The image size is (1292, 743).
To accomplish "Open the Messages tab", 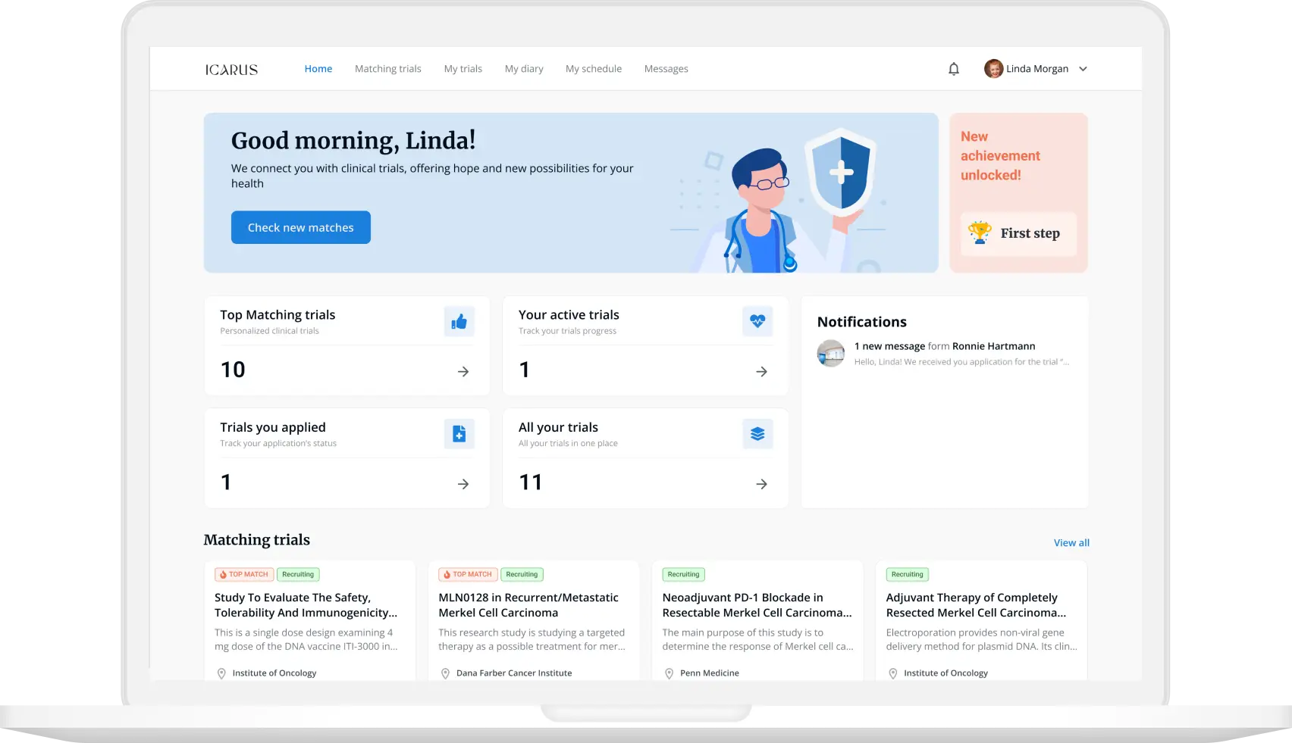I will (x=666, y=69).
